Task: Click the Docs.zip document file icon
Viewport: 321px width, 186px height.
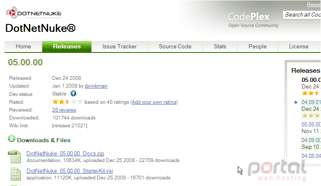Action: [14, 157]
